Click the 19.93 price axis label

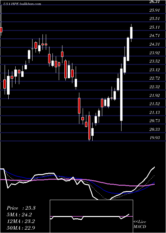155,138
